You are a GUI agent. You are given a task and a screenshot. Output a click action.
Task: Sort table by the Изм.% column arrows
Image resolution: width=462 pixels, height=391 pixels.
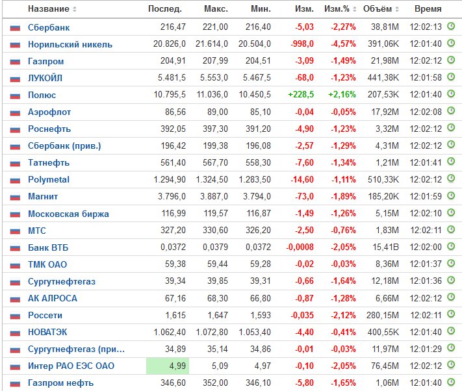(354, 9)
